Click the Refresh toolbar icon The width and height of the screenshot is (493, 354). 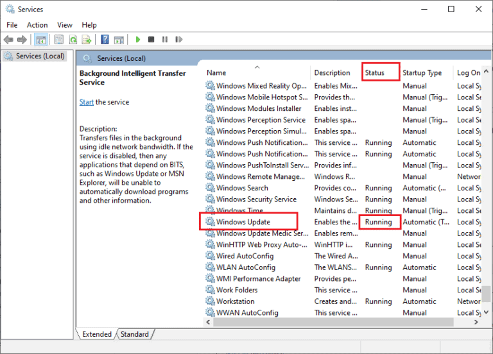[73, 40]
